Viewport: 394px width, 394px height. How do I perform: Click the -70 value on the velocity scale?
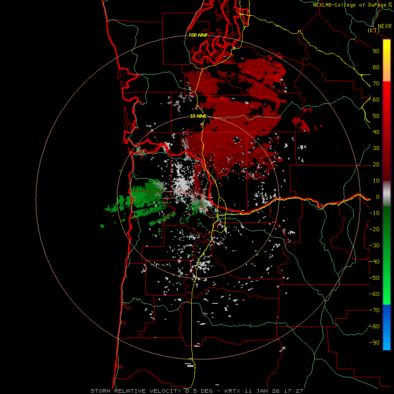tap(374, 310)
